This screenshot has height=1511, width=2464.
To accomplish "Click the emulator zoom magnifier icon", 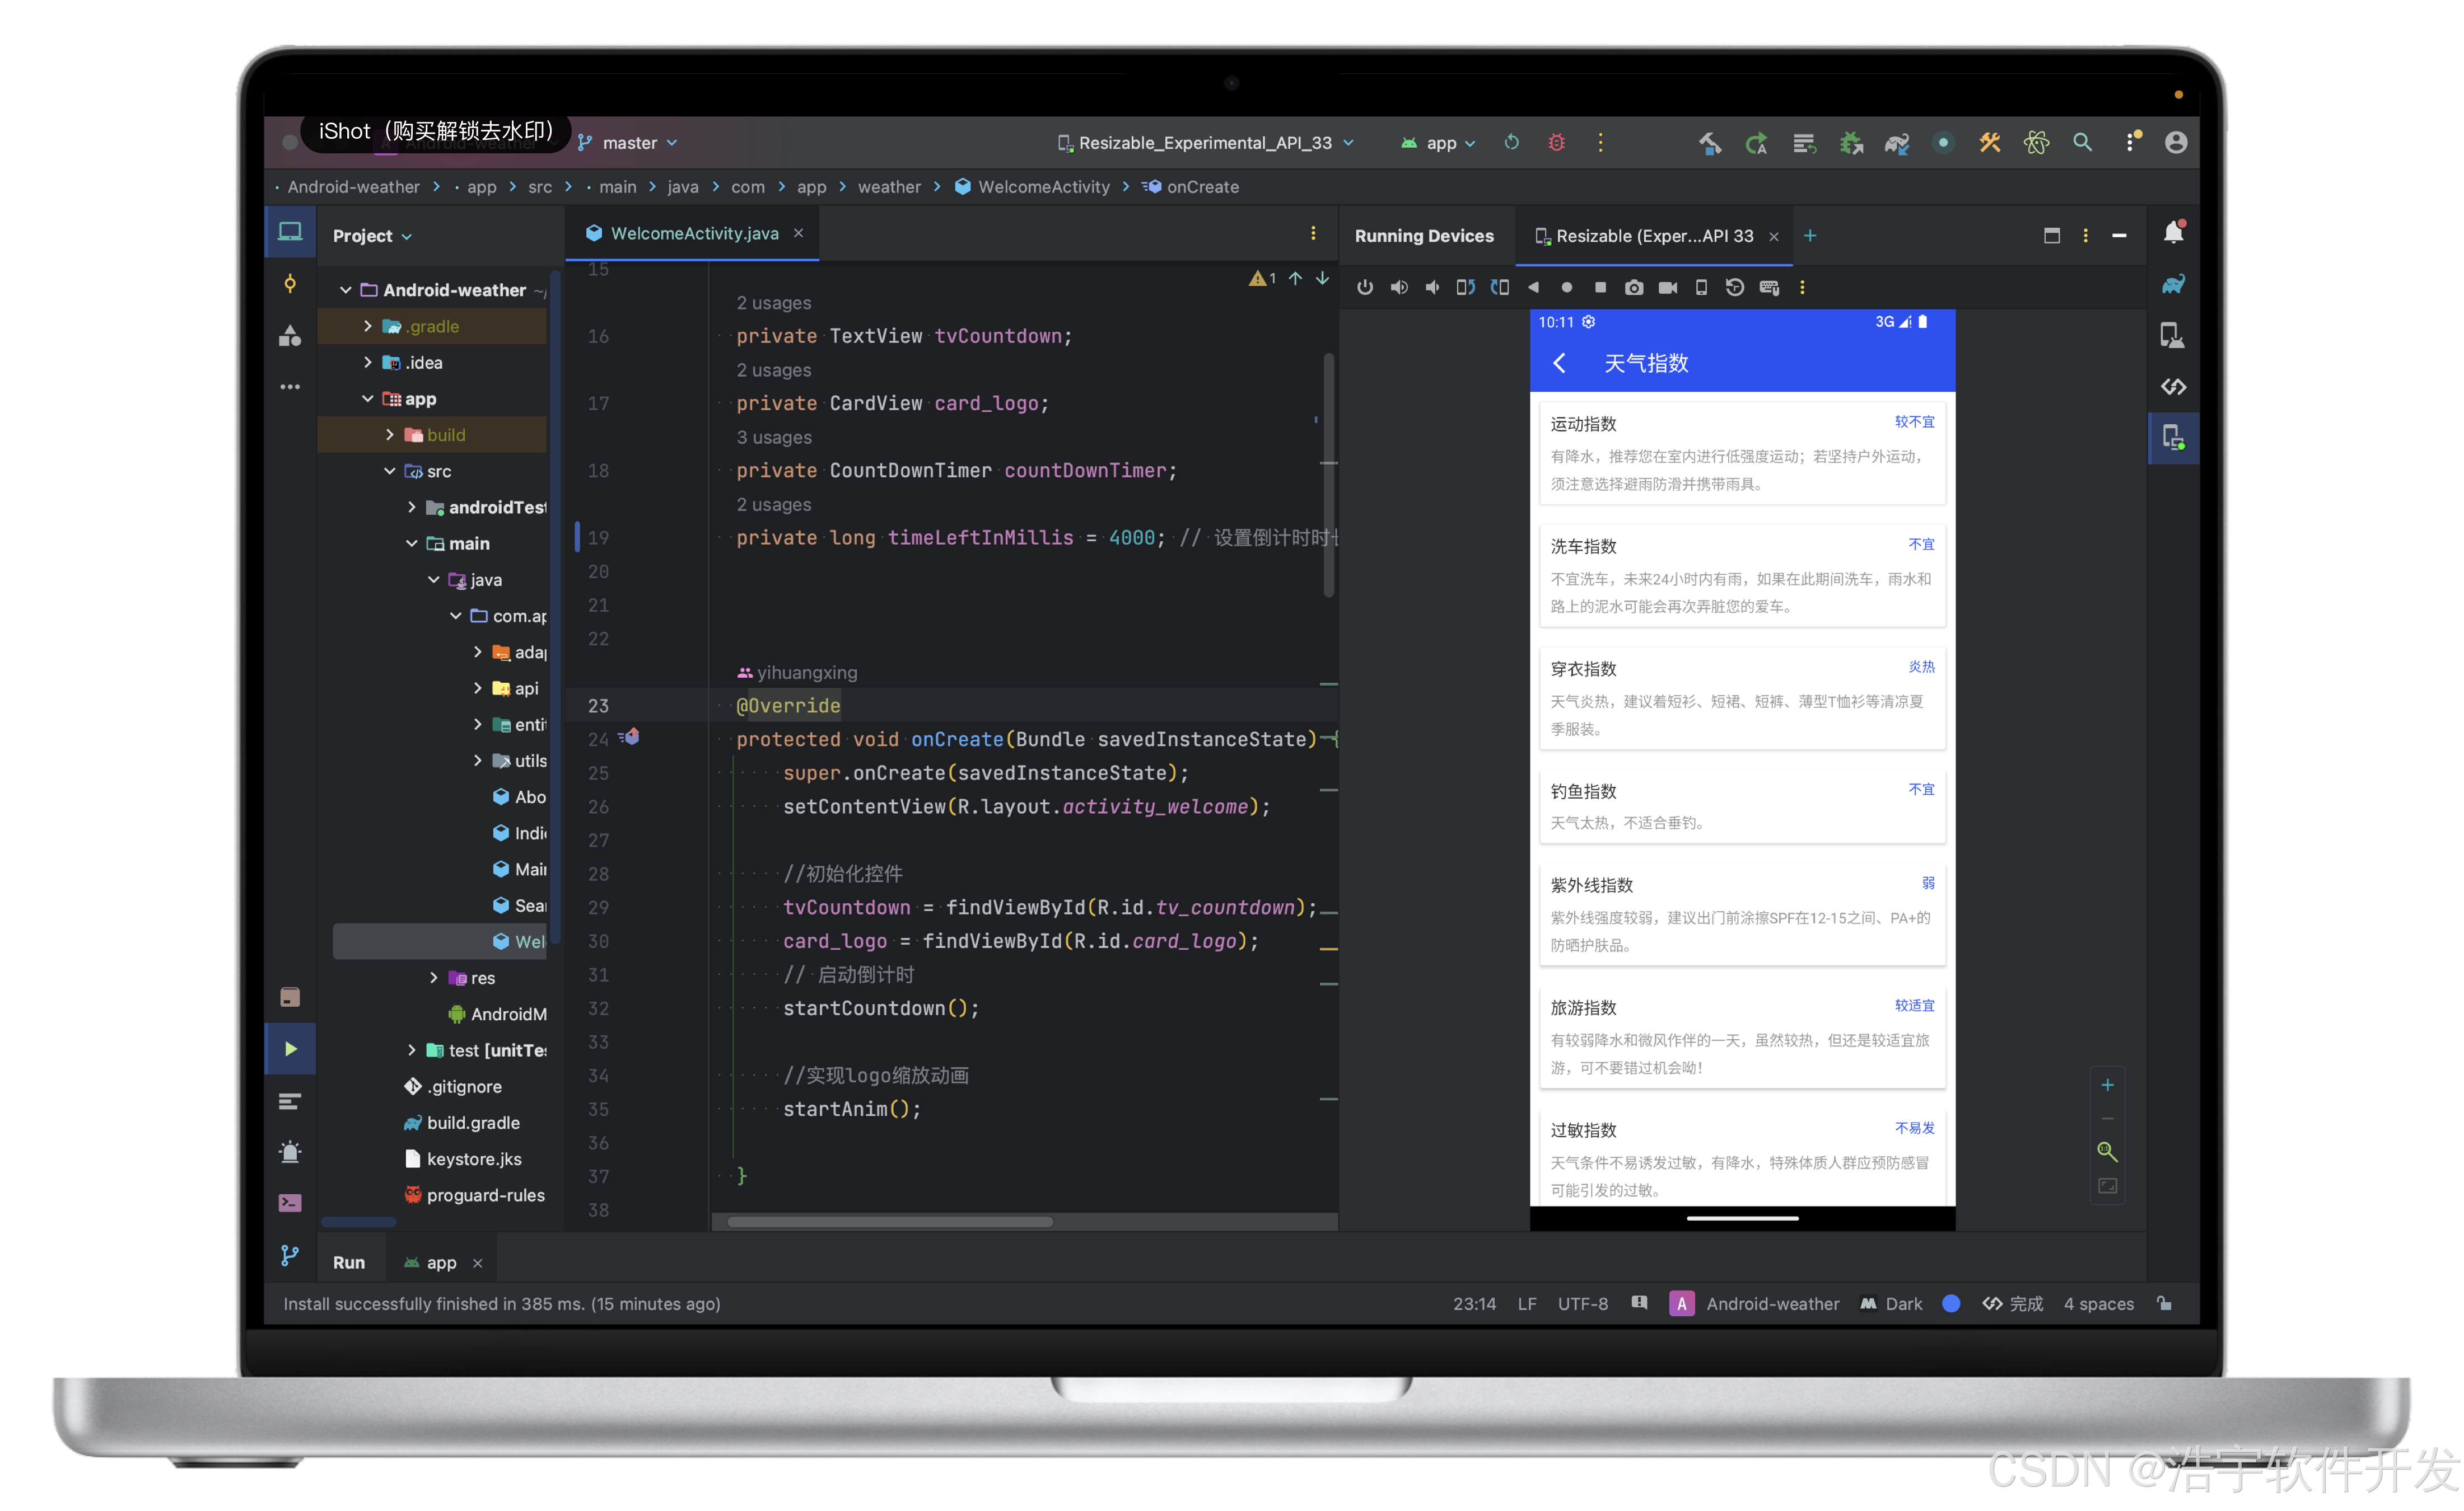I will [x=2107, y=1152].
